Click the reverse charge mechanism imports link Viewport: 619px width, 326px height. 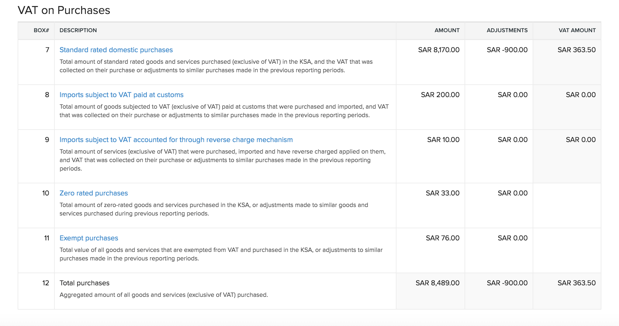click(x=176, y=140)
